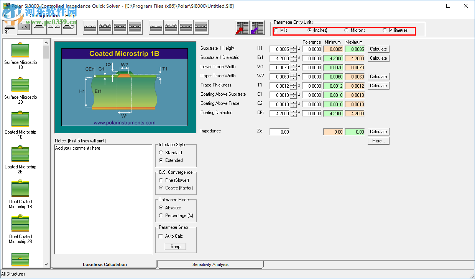Switch convergence to Fine (Slower)
475x279 pixels.
point(161,180)
